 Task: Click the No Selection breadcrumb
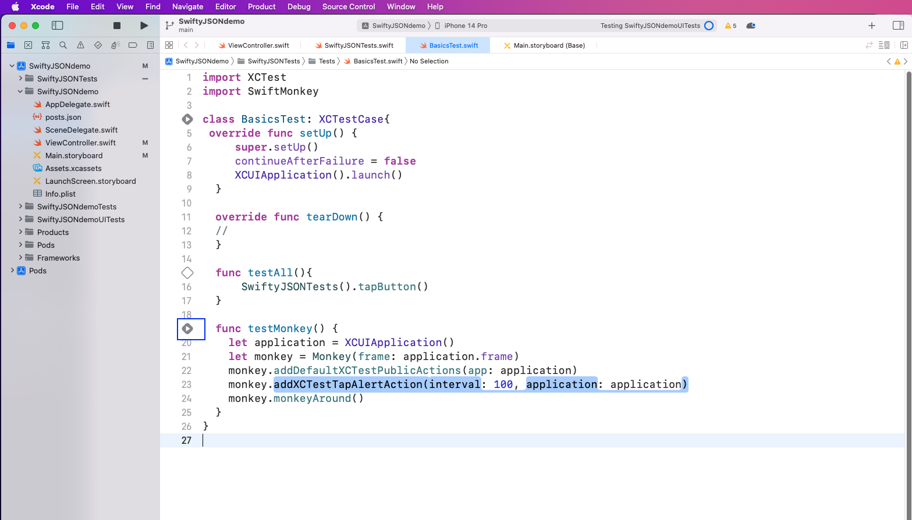coord(429,61)
